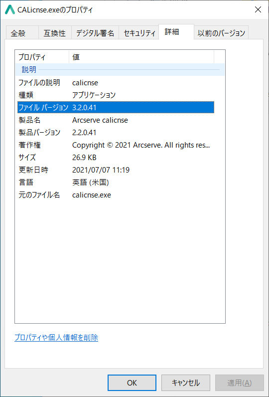This screenshot has height=397, width=269.
Task: Click the プロパティや個人情報を削除 link
Action: point(56,337)
